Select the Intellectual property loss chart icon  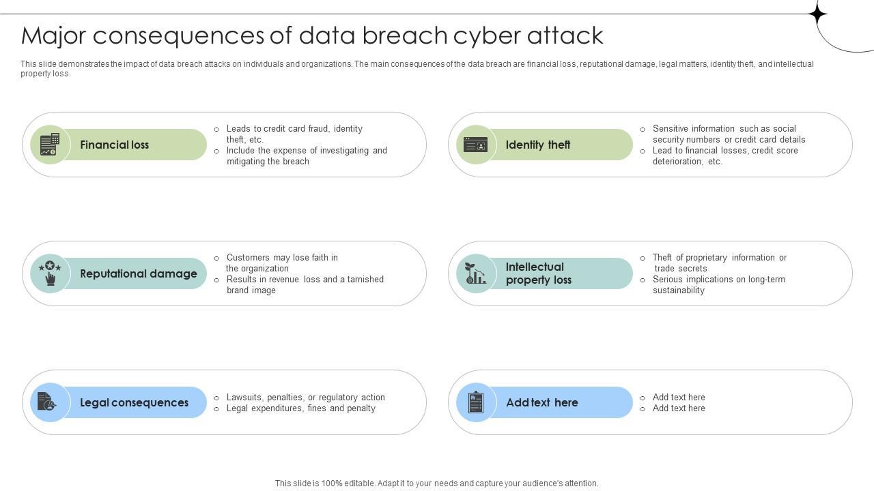pyautogui.click(x=476, y=273)
